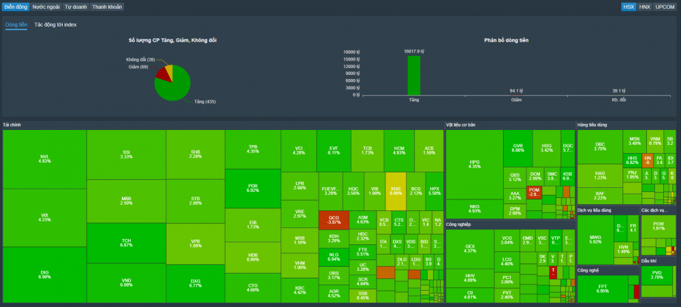The height and width of the screenshot is (307, 681).
Task: Select the TCH 6.87% tile
Action: pos(127,243)
